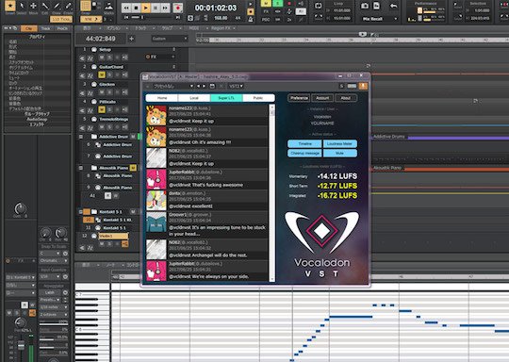
Task: Toggle mute on the GuitarChord track
Action: [x=102, y=75]
